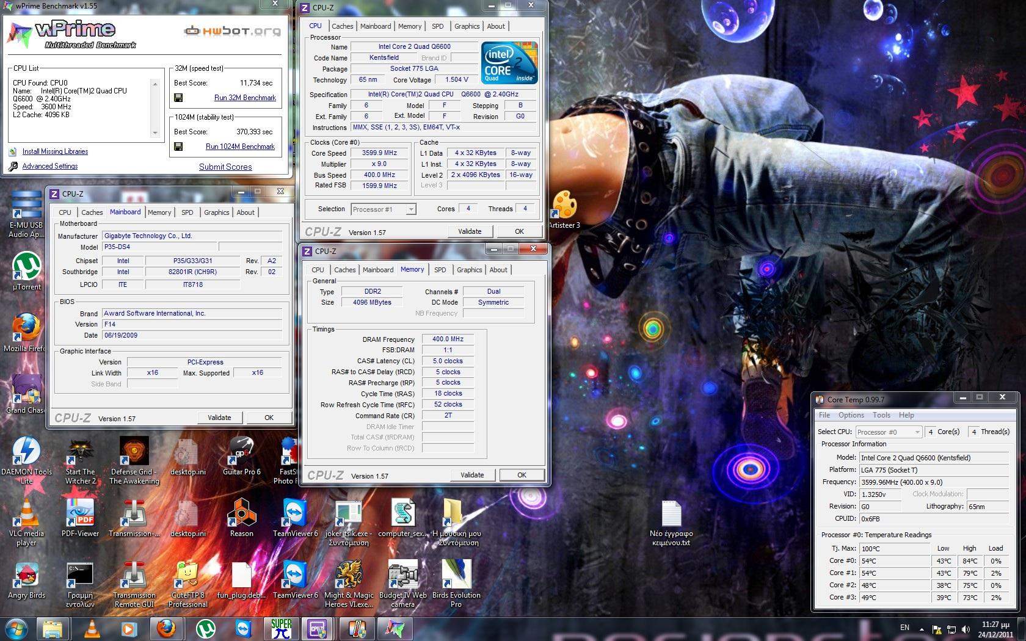Click Run 32M Benchmark link
1026x641 pixels.
pos(245,98)
